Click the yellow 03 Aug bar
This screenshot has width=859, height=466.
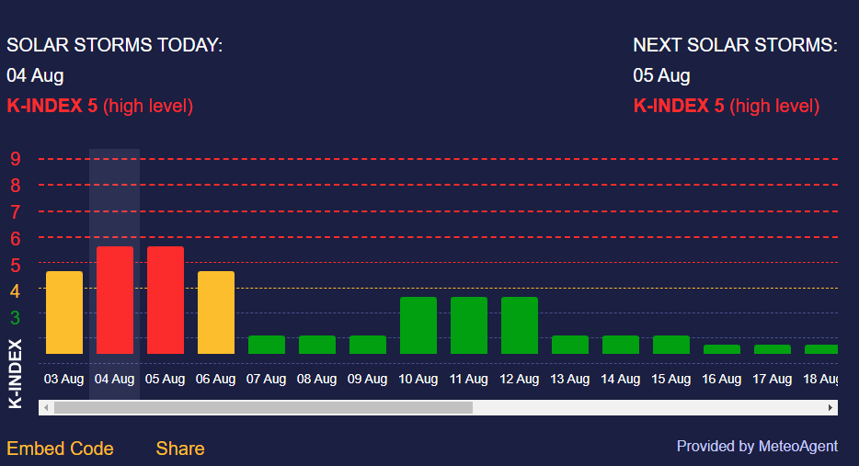tap(64, 313)
